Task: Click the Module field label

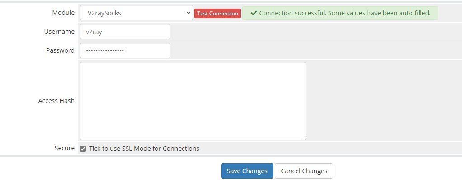Action: pos(63,13)
